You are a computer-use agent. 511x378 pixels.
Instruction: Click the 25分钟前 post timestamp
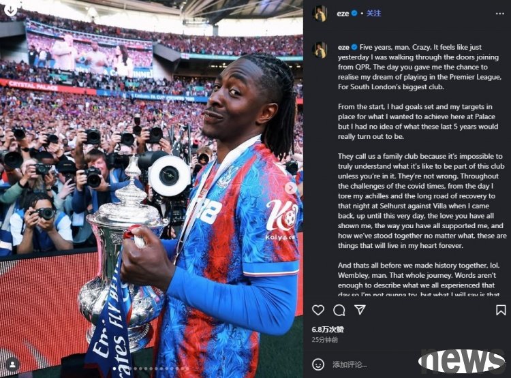324,340
